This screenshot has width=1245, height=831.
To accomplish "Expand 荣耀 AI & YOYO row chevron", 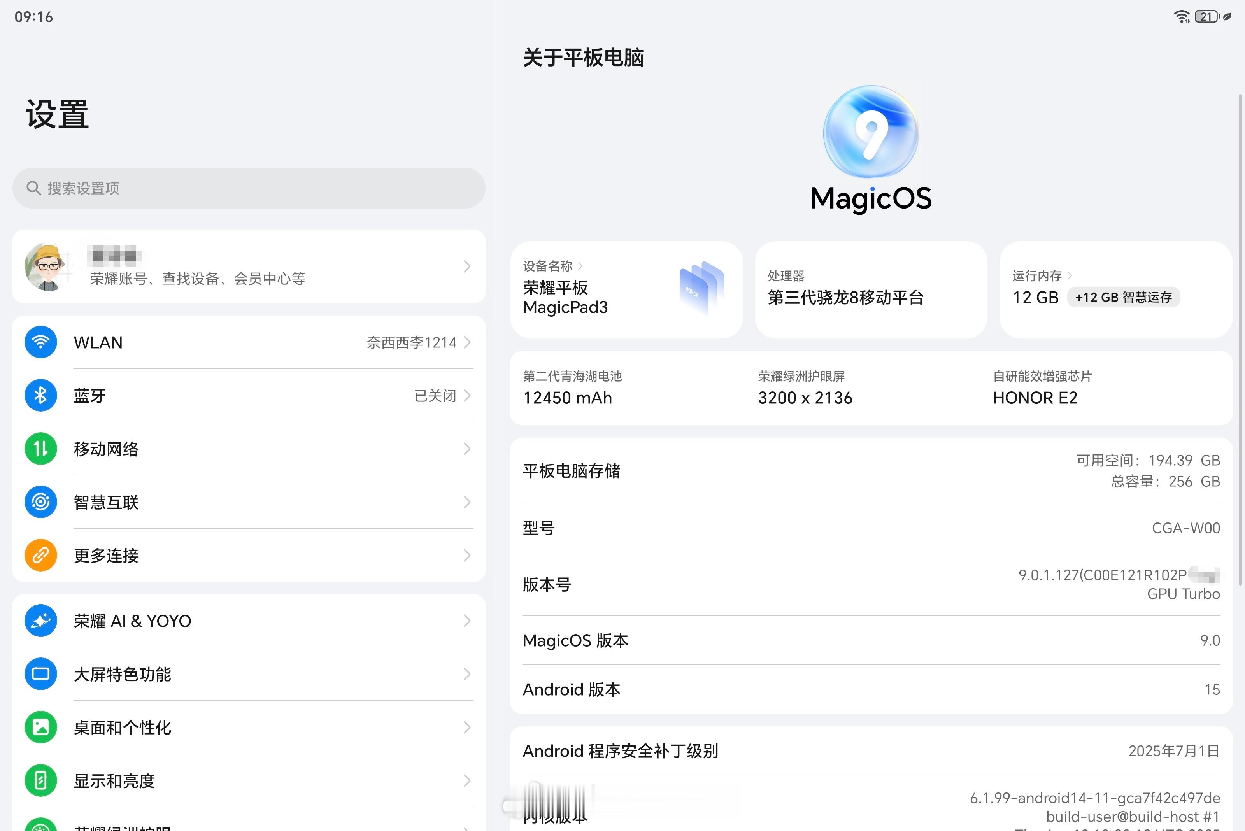I will [467, 621].
